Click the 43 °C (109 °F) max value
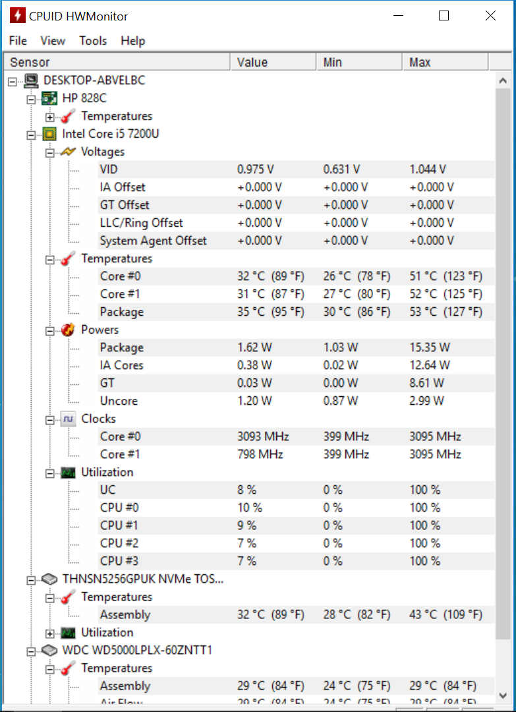Screen dimensions: 516x712 coord(445,615)
